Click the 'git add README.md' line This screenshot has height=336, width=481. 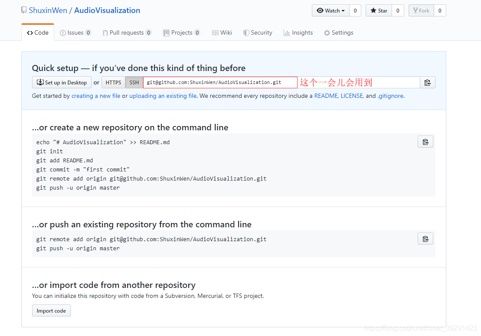pos(65,161)
